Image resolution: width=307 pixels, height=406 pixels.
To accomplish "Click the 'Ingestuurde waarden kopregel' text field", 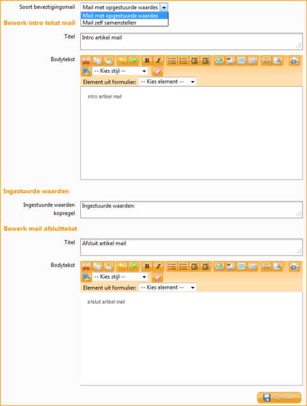I will coord(191,210).
